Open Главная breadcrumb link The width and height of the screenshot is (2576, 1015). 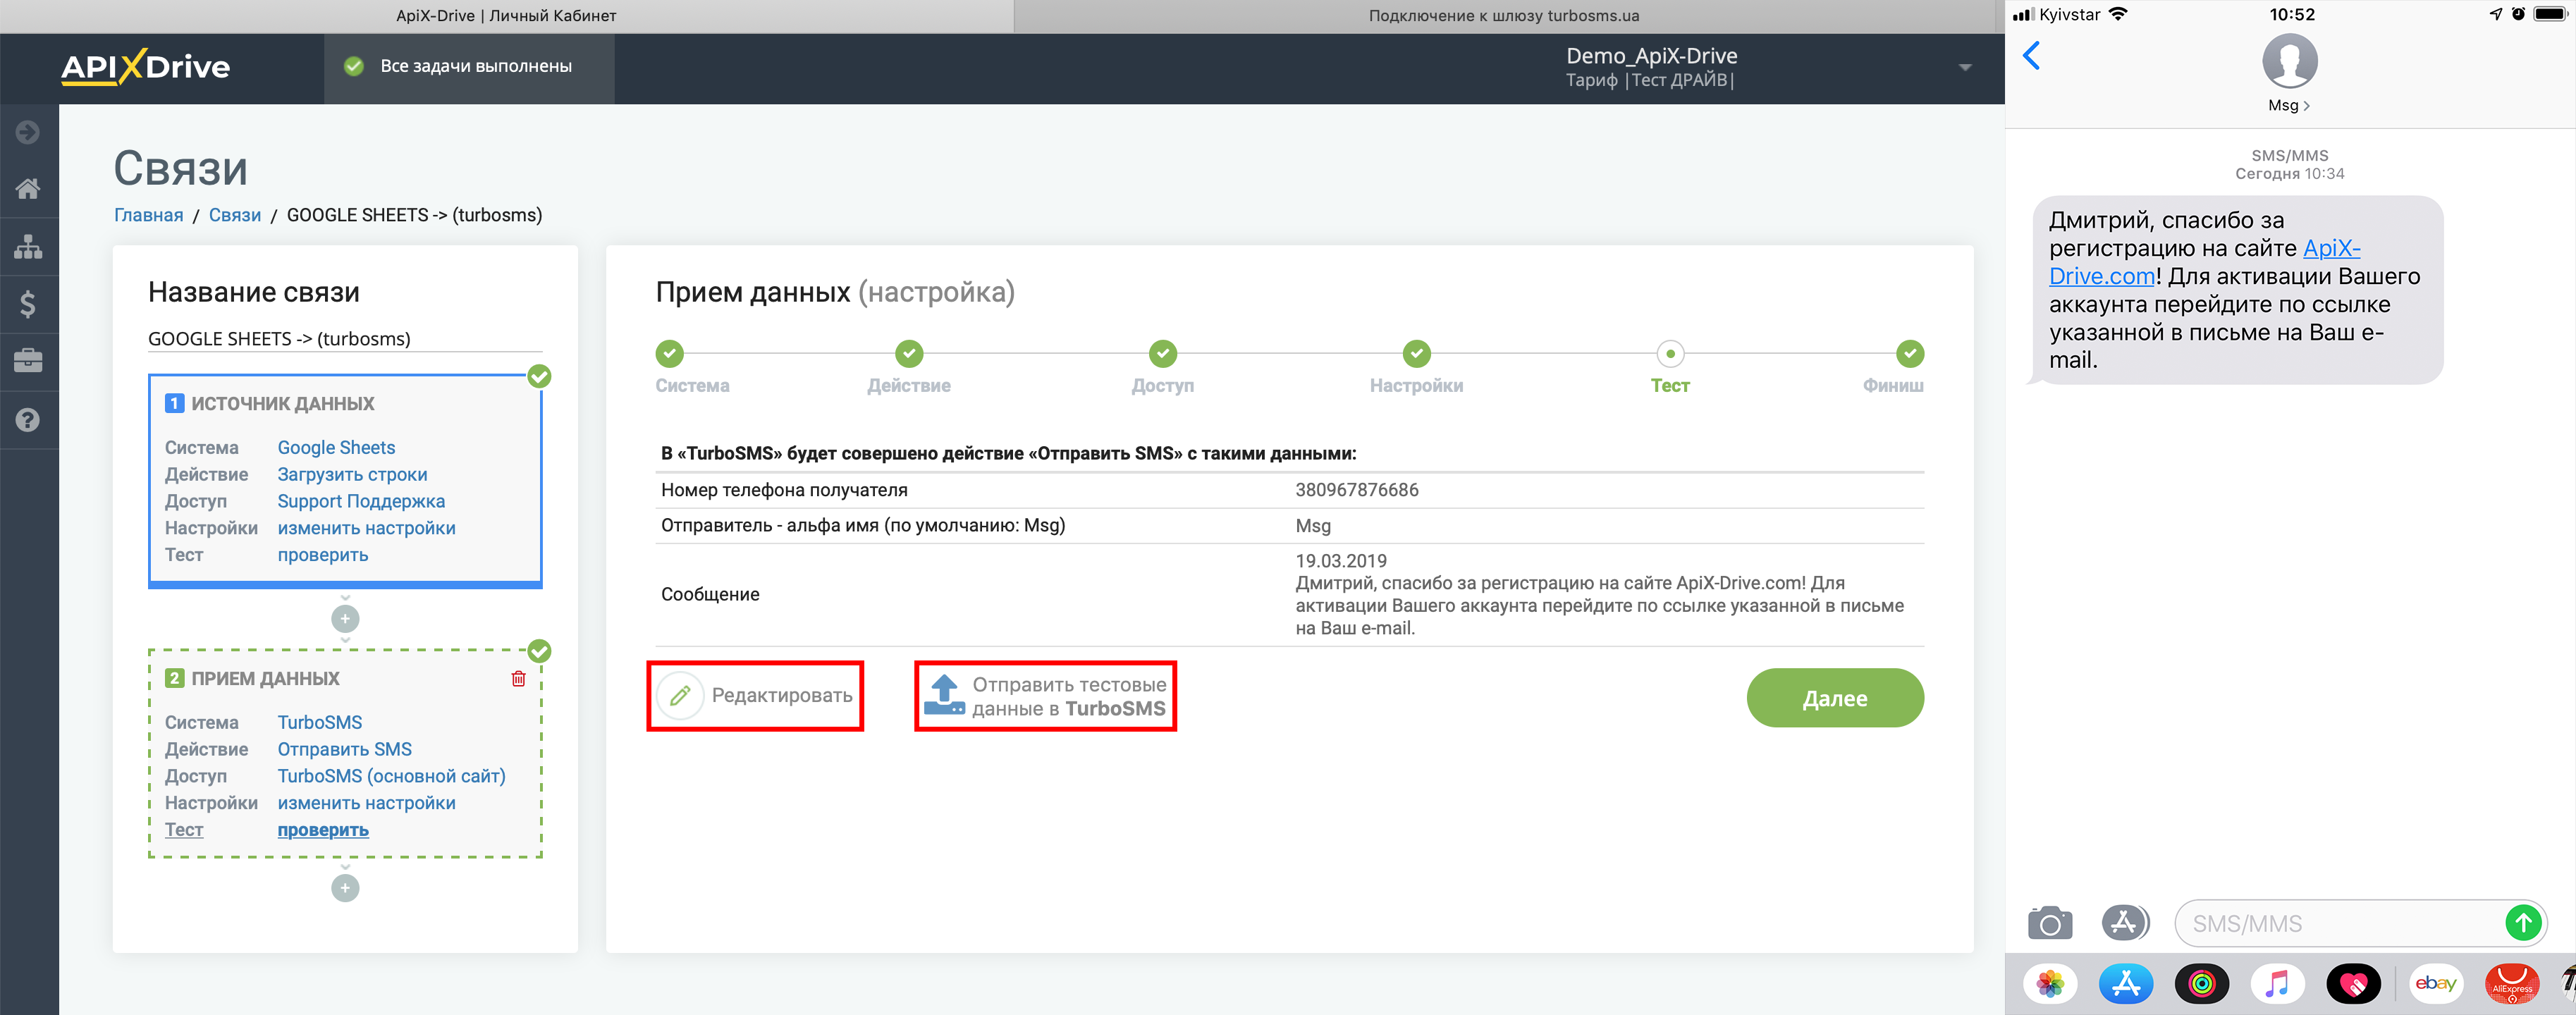click(x=148, y=215)
